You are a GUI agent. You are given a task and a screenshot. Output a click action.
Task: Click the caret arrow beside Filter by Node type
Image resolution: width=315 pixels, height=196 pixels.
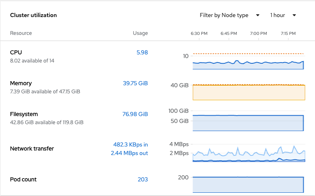[258, 15]
